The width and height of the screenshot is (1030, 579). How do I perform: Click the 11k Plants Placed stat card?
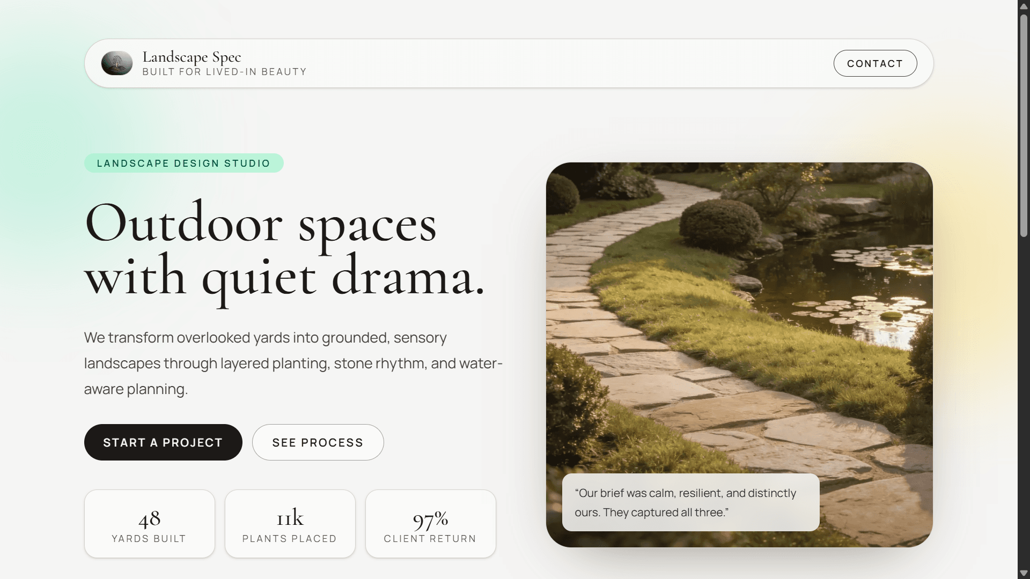(x=290, y=524)
